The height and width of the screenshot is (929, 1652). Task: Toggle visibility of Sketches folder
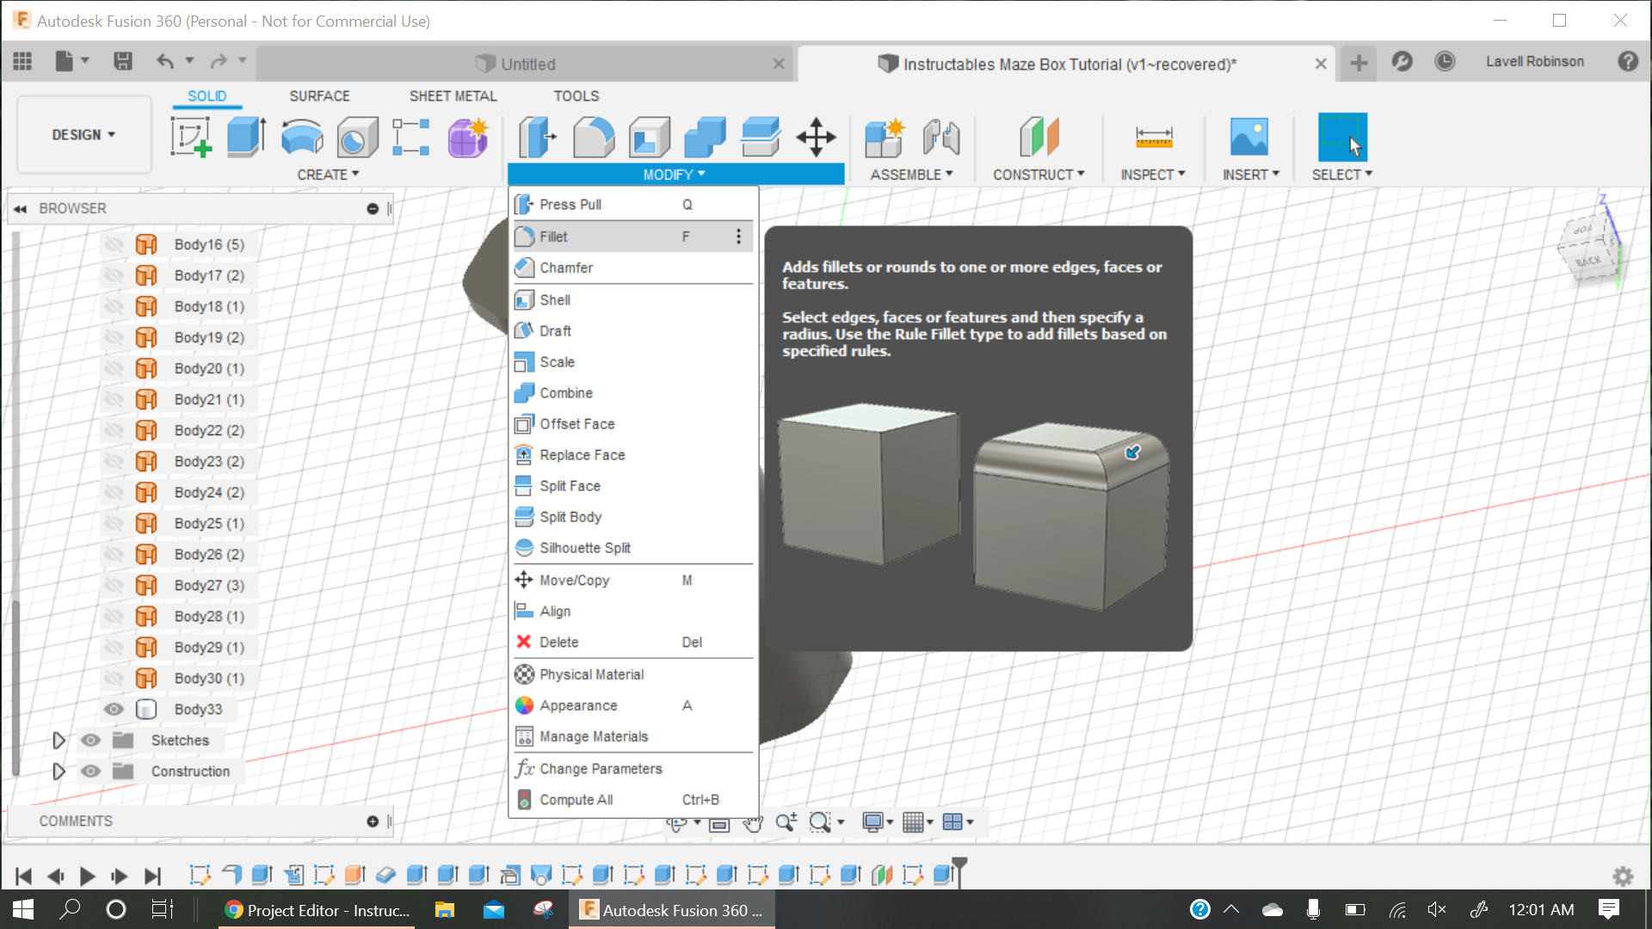[x=90, y=740]
